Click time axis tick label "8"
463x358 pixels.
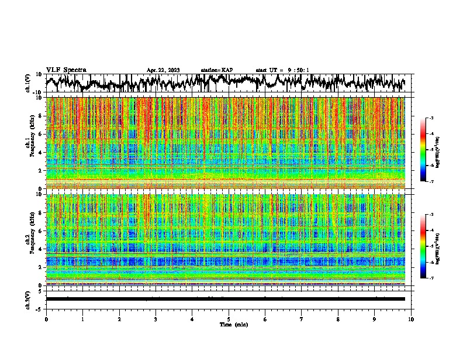(x=338, y=319)
